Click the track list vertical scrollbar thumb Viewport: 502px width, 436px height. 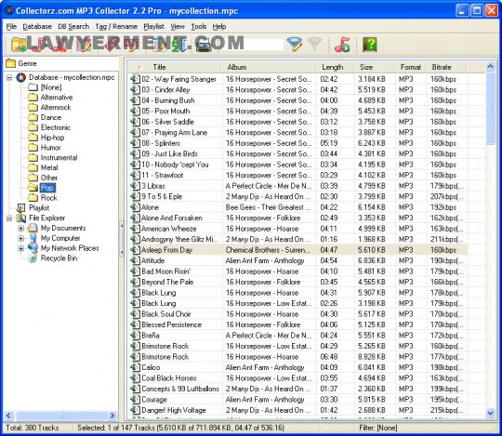[490, 108]
